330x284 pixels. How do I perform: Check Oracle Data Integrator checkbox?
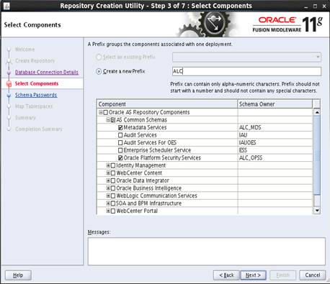coord(113,180)
